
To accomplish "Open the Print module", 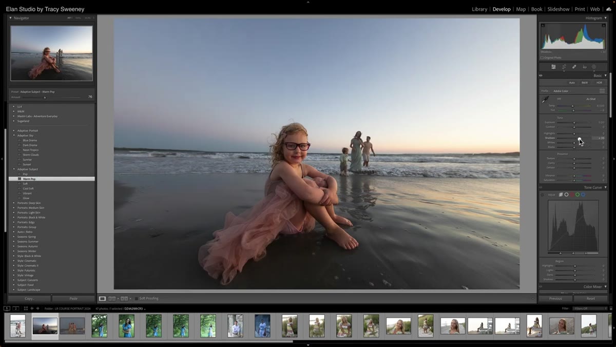I will (x=580, y=9).
